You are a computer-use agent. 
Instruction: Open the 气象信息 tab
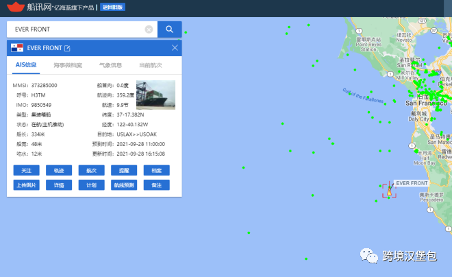point(110,65)
